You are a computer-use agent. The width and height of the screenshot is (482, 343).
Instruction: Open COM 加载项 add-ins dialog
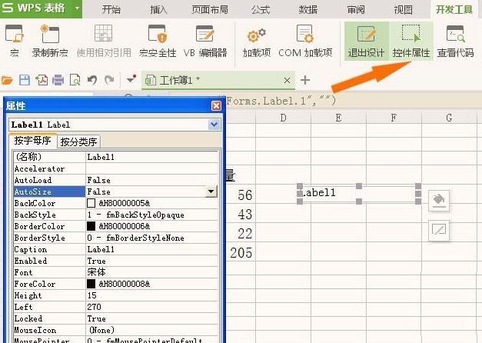pos(305,41)
